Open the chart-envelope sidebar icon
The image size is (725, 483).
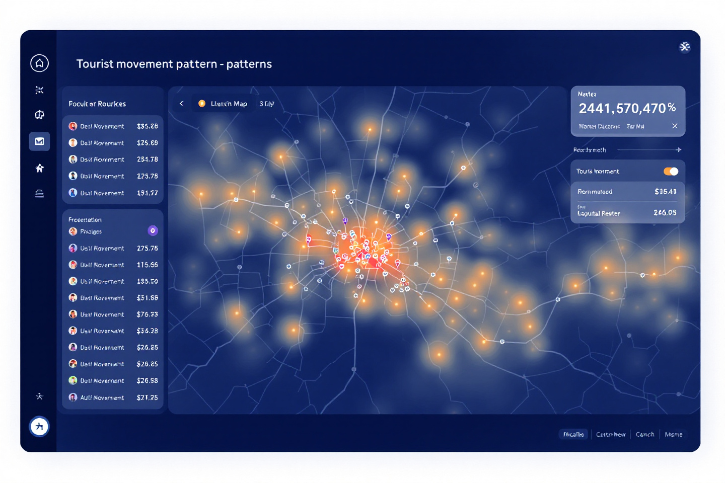39,141
